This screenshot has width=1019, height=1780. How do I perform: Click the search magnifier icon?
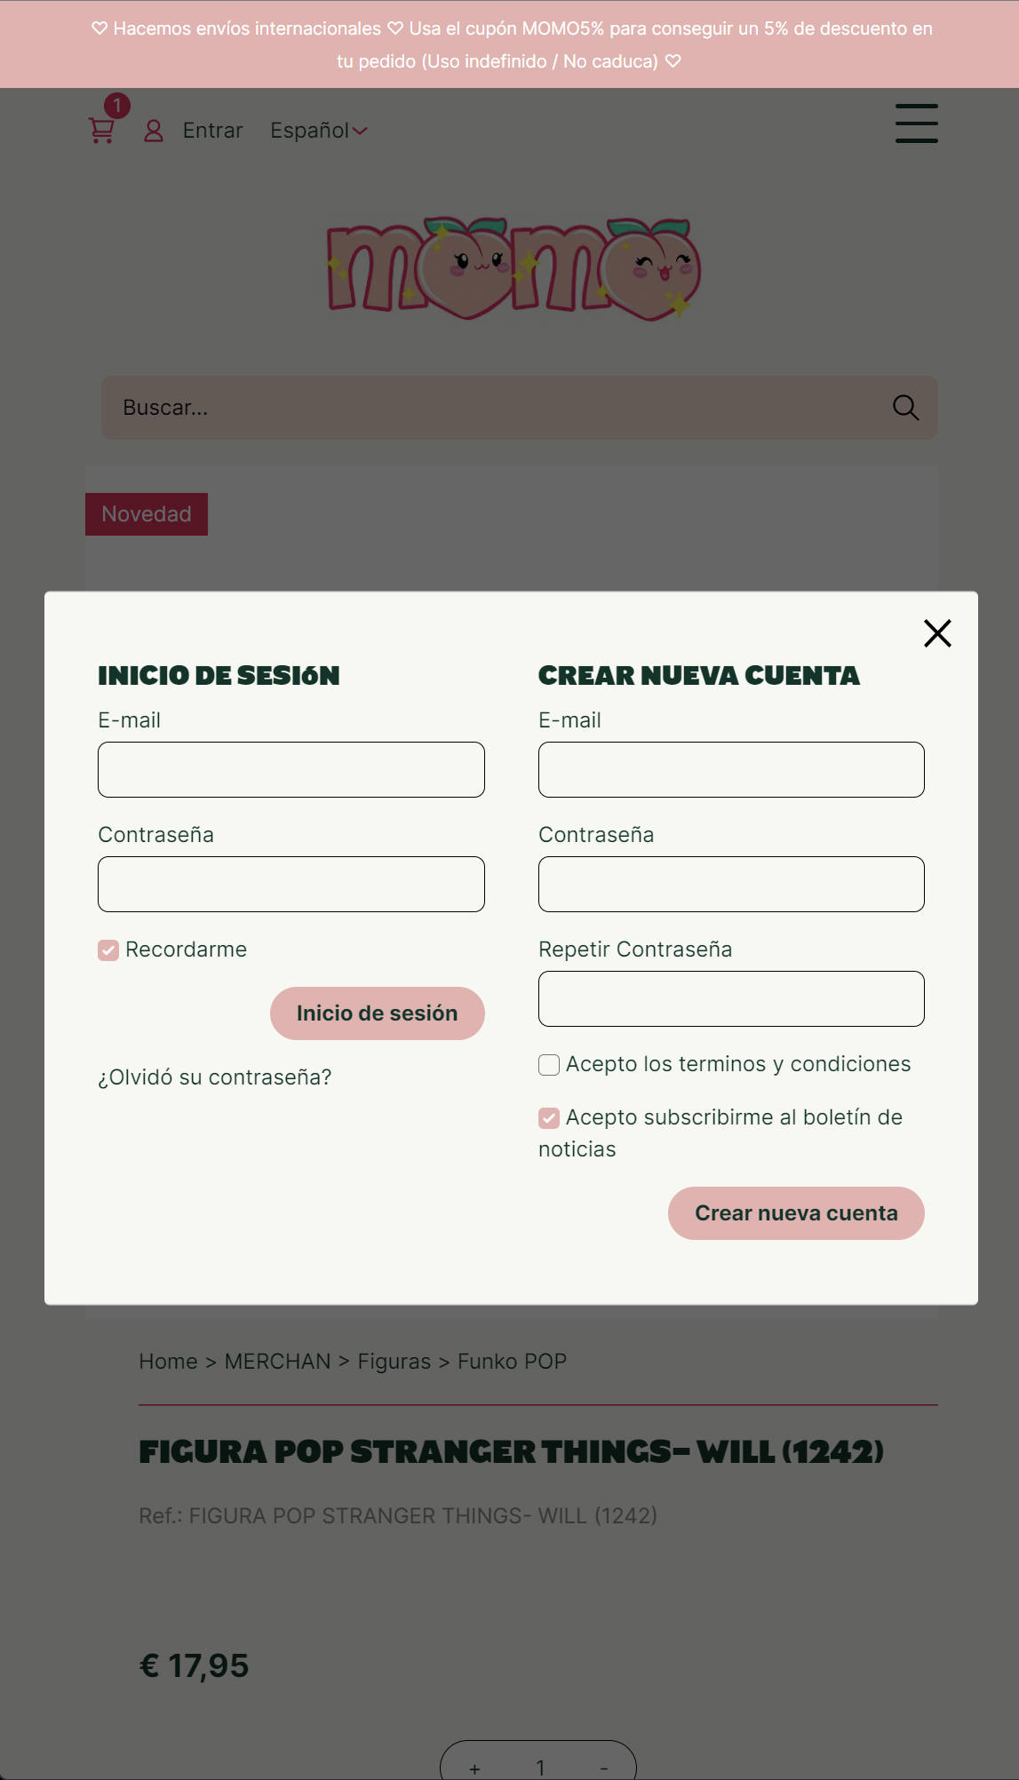pyautogui.click(x=905, y=408)
